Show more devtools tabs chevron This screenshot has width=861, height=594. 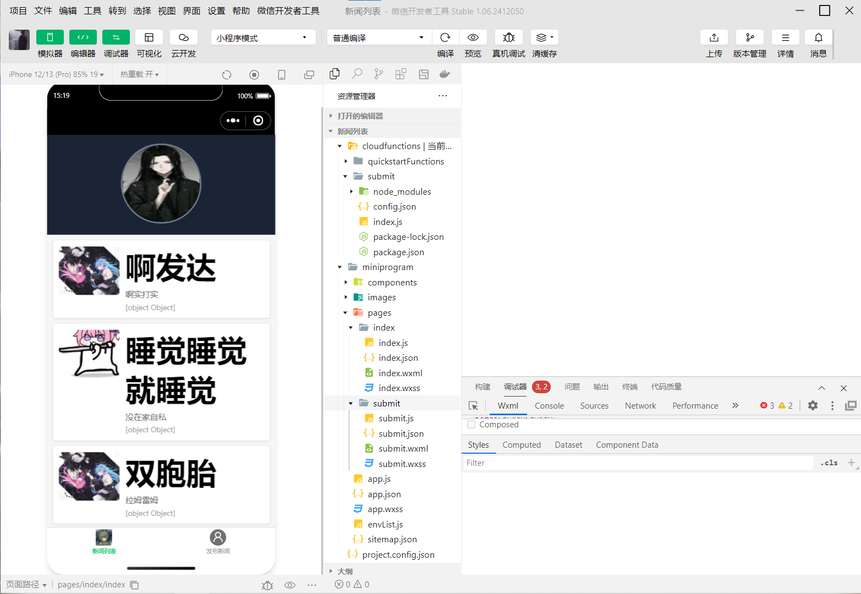click(735, 405)
